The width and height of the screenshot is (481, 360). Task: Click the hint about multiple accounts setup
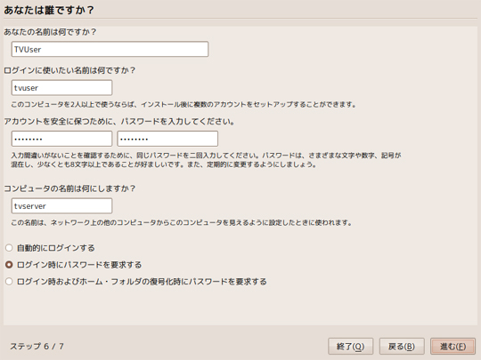(x=183, y=104)
